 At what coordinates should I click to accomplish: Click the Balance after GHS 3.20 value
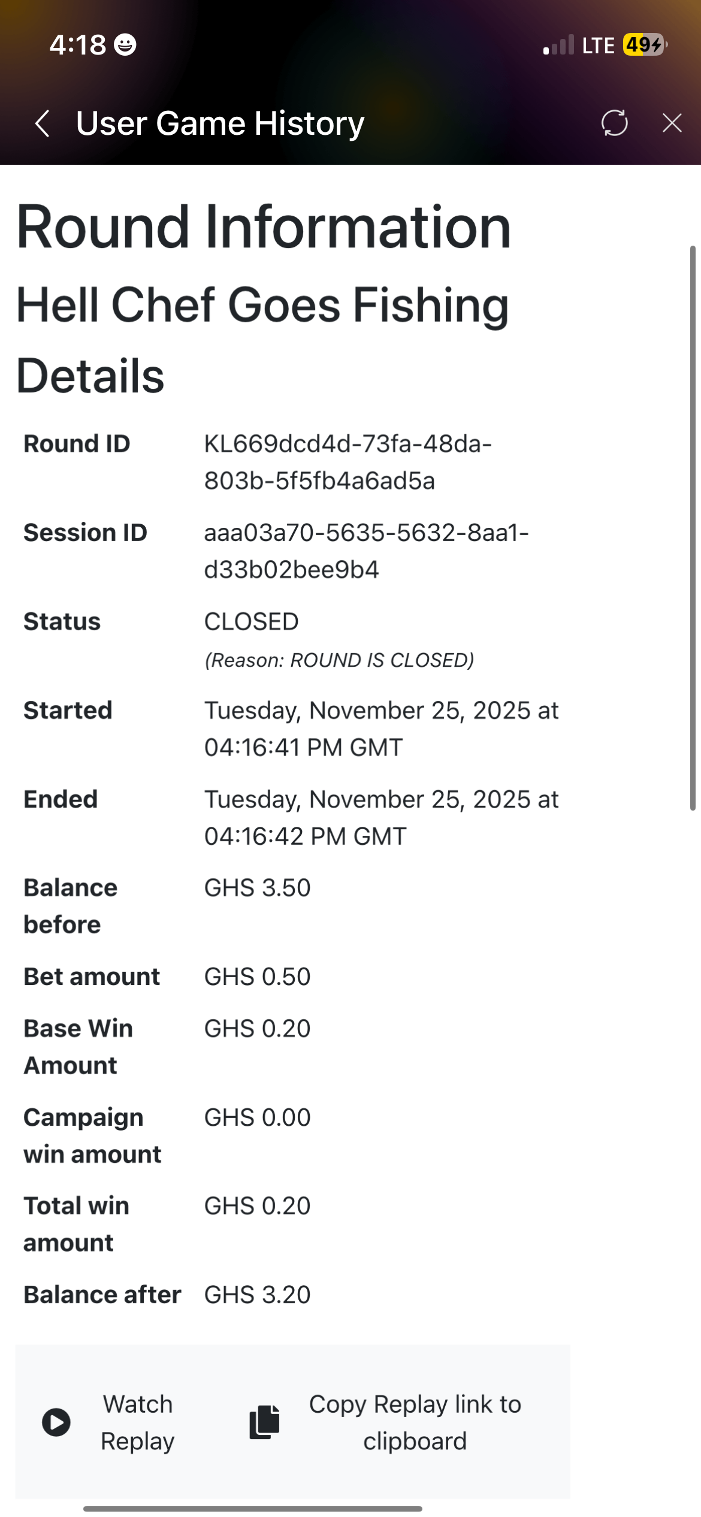257,1295
